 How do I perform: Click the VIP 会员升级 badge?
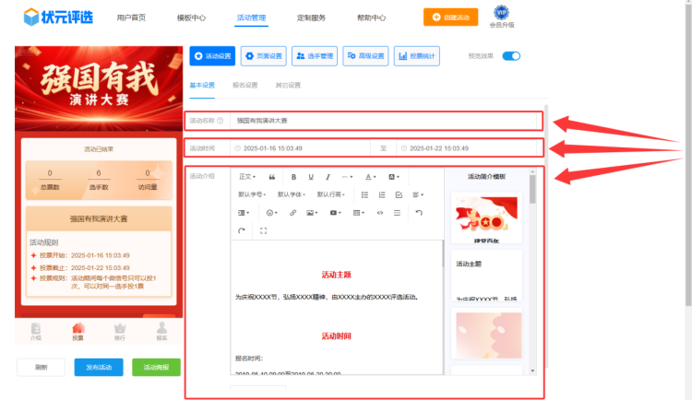coord(501,17)
